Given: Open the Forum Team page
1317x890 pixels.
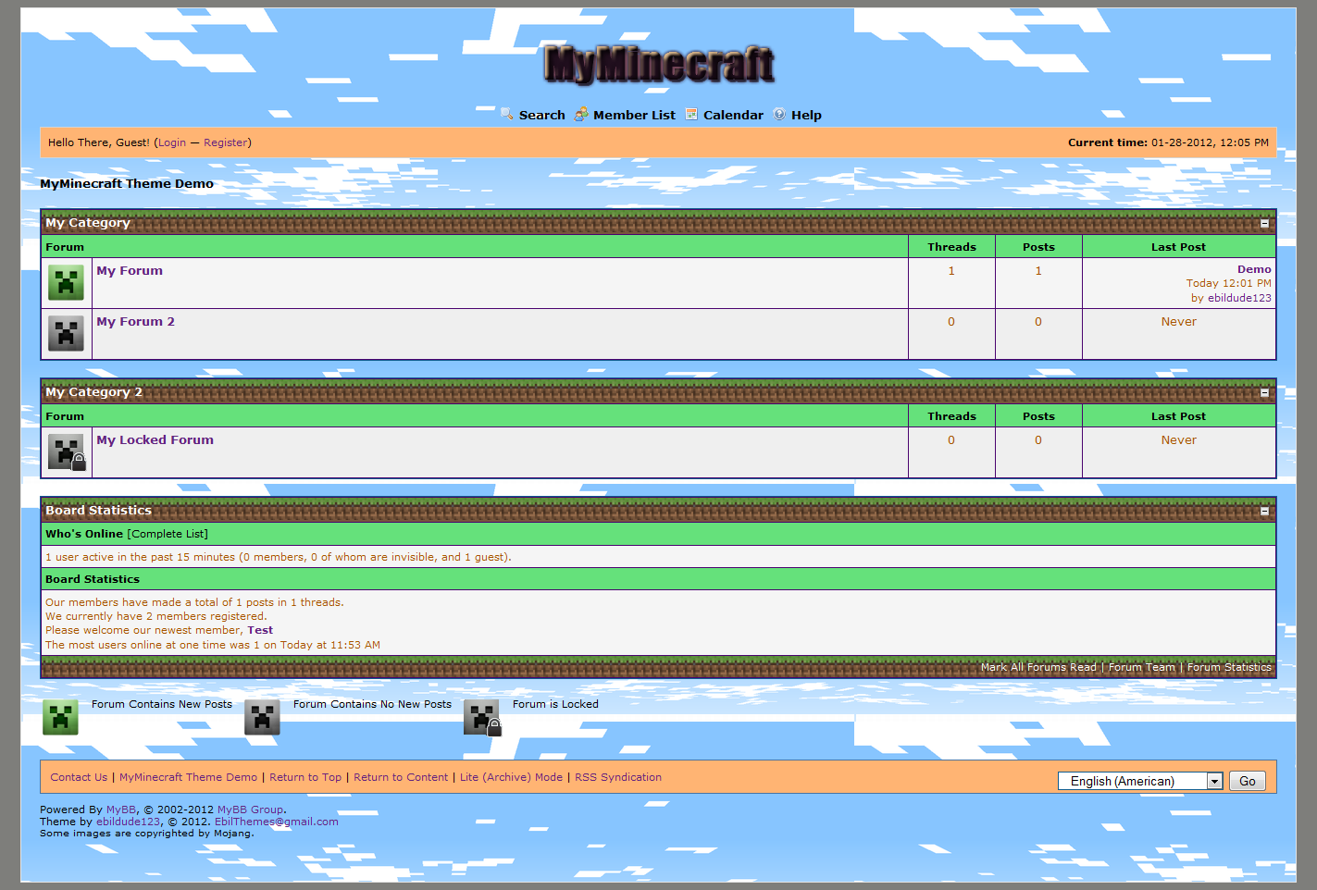Looking at the screenshot, I should pos(1142,667).
